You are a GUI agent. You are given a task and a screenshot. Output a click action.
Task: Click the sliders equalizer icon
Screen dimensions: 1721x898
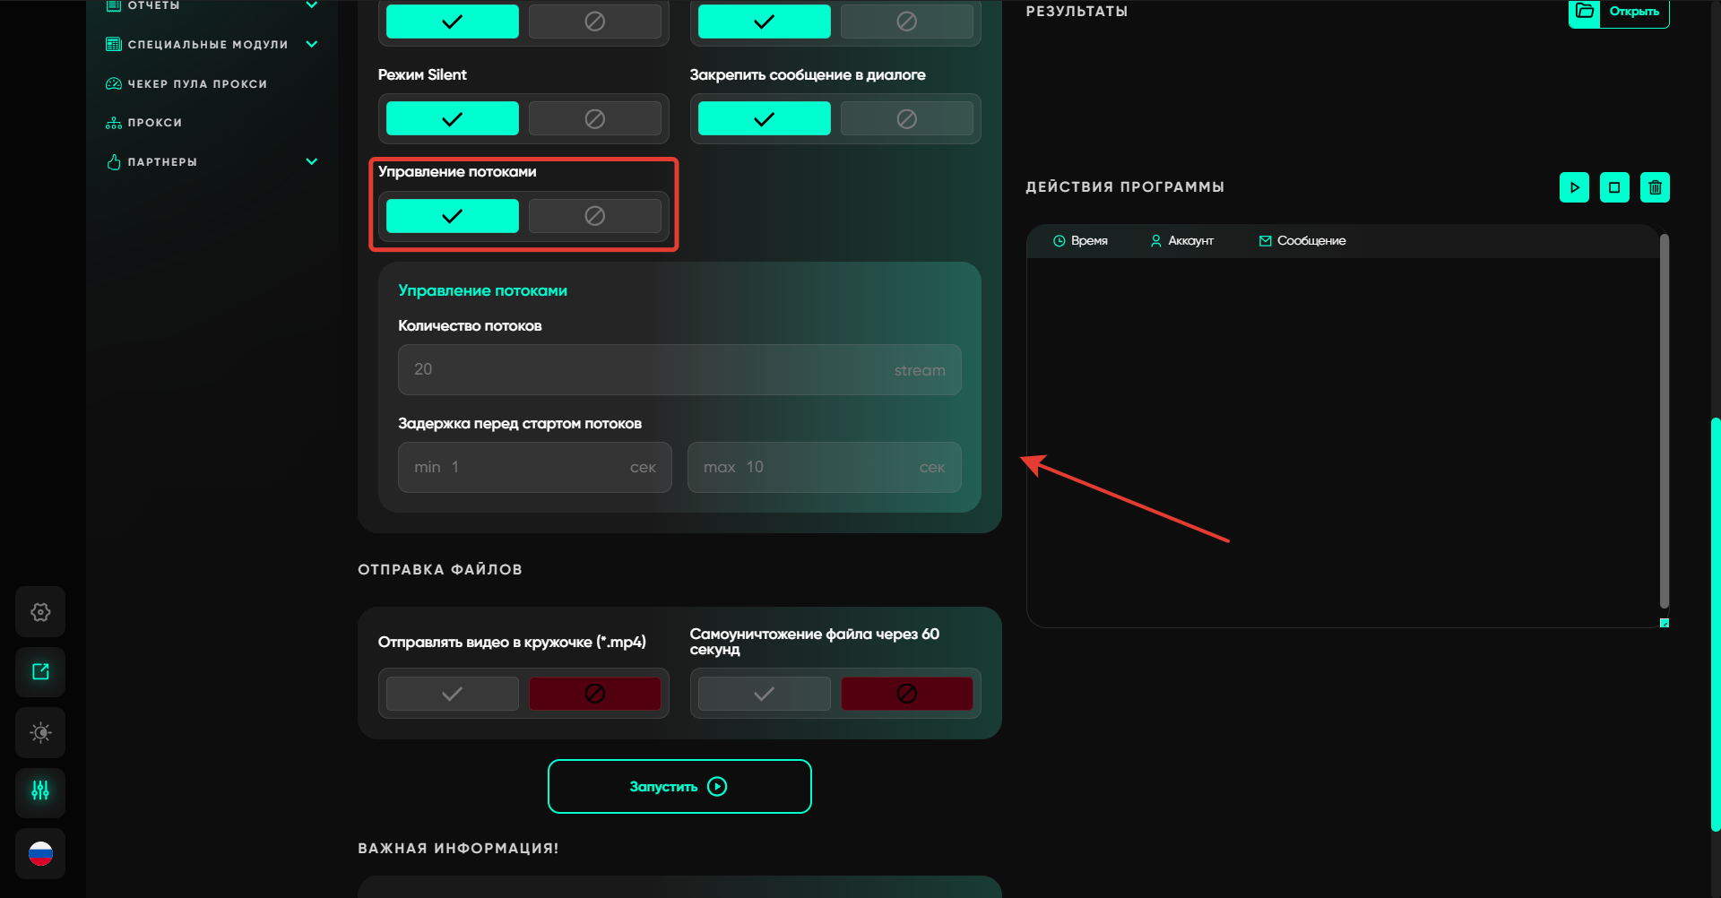pos(40,791)
